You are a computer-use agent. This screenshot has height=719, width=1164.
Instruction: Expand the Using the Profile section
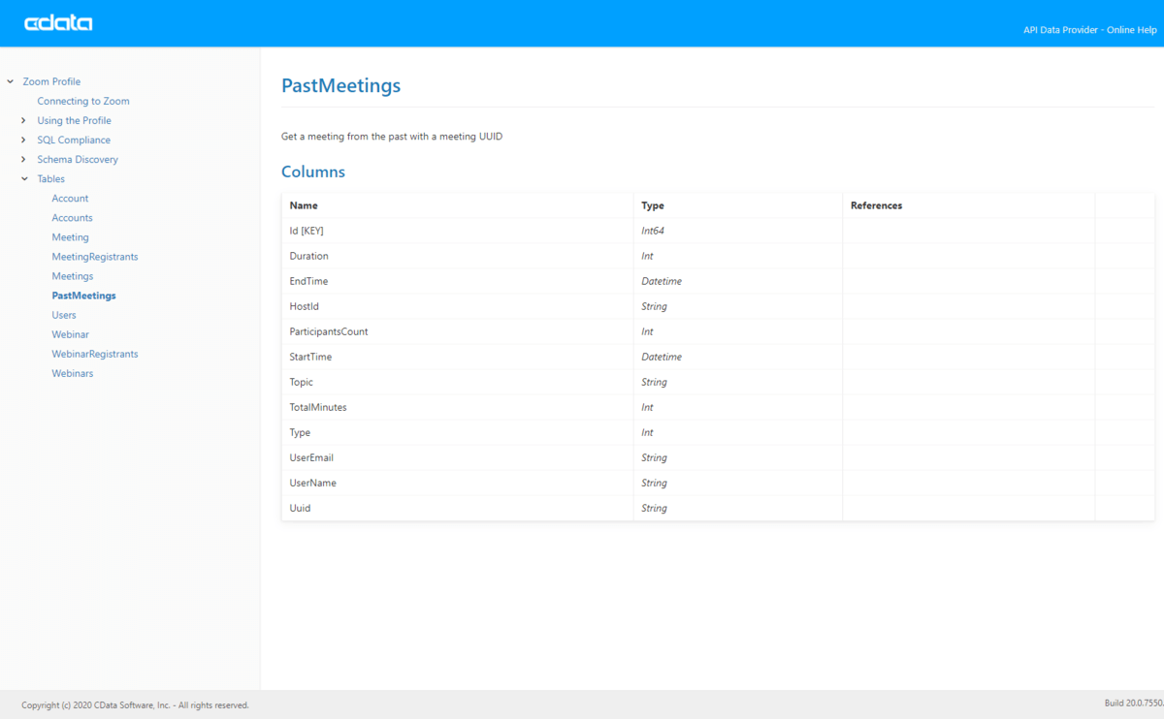pyautogui.click(x=24, y=120)
